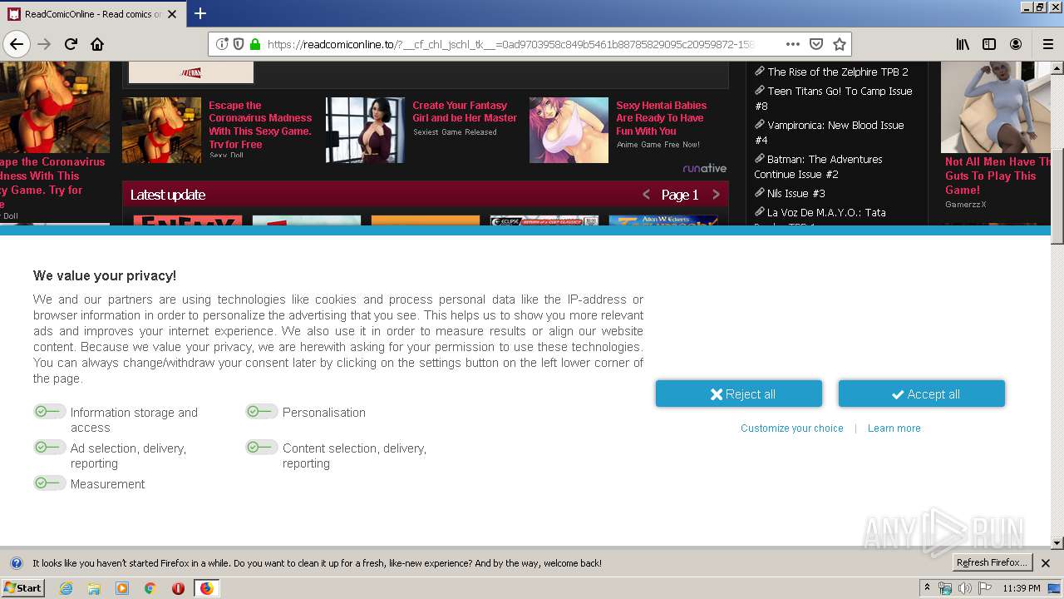Open Teen Titans Go! To Camp Issue #8
The width and height of the screenshot is (1064, 599).
point(833,98)
